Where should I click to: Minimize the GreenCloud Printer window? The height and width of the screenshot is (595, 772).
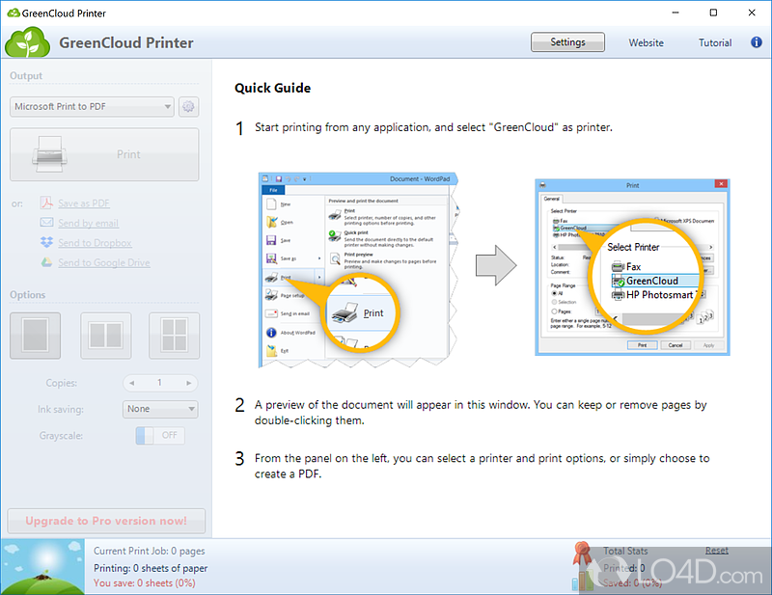(x=675, y=13)
